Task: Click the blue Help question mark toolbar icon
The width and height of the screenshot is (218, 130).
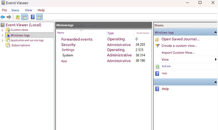Action: [x=33, y=17]
